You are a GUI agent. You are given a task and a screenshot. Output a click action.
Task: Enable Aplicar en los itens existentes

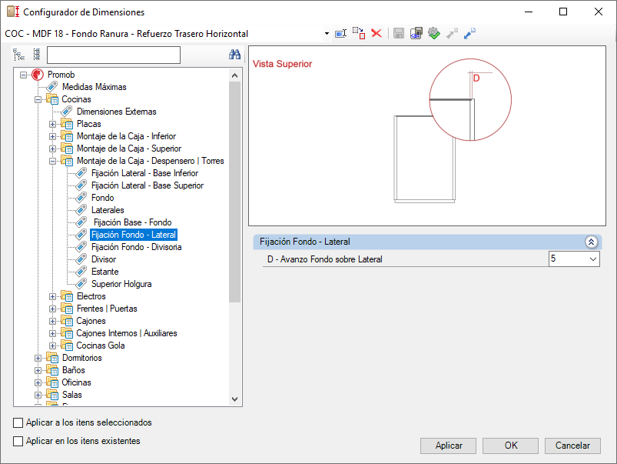click(18, 441)
